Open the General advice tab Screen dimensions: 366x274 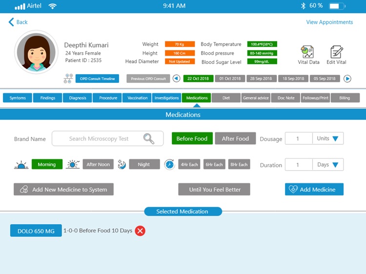[x=256, y=98]
